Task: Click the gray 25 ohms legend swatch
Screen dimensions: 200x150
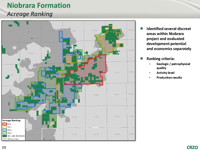Action: pos(4,139)
